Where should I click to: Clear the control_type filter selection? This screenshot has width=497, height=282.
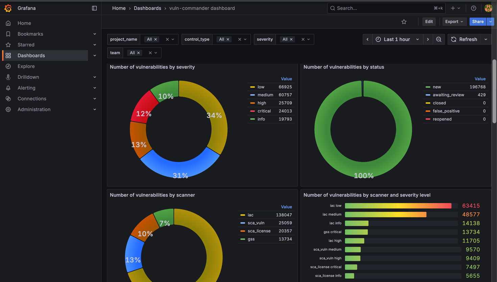pos(239,39)
